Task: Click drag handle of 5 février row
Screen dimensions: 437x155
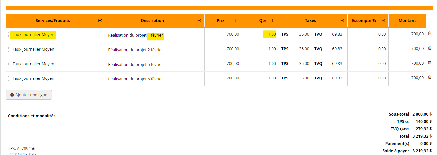Action: (x=8, y=64)
